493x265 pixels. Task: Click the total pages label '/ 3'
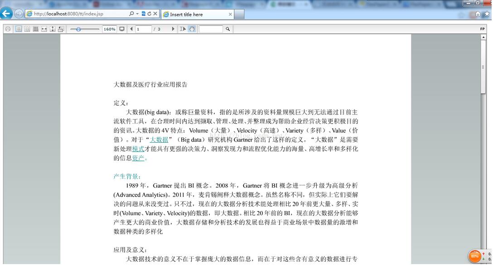[157, 29]
